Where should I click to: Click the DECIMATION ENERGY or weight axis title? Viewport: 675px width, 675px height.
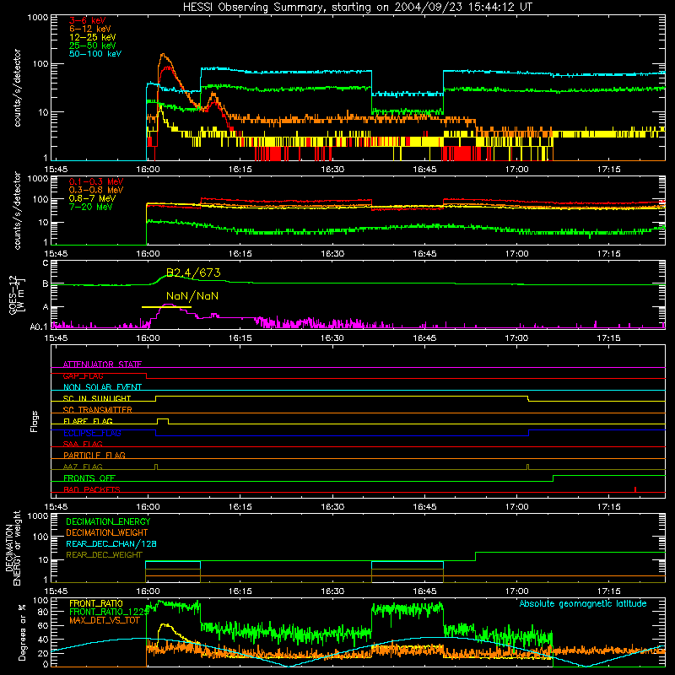click(13, 548)
